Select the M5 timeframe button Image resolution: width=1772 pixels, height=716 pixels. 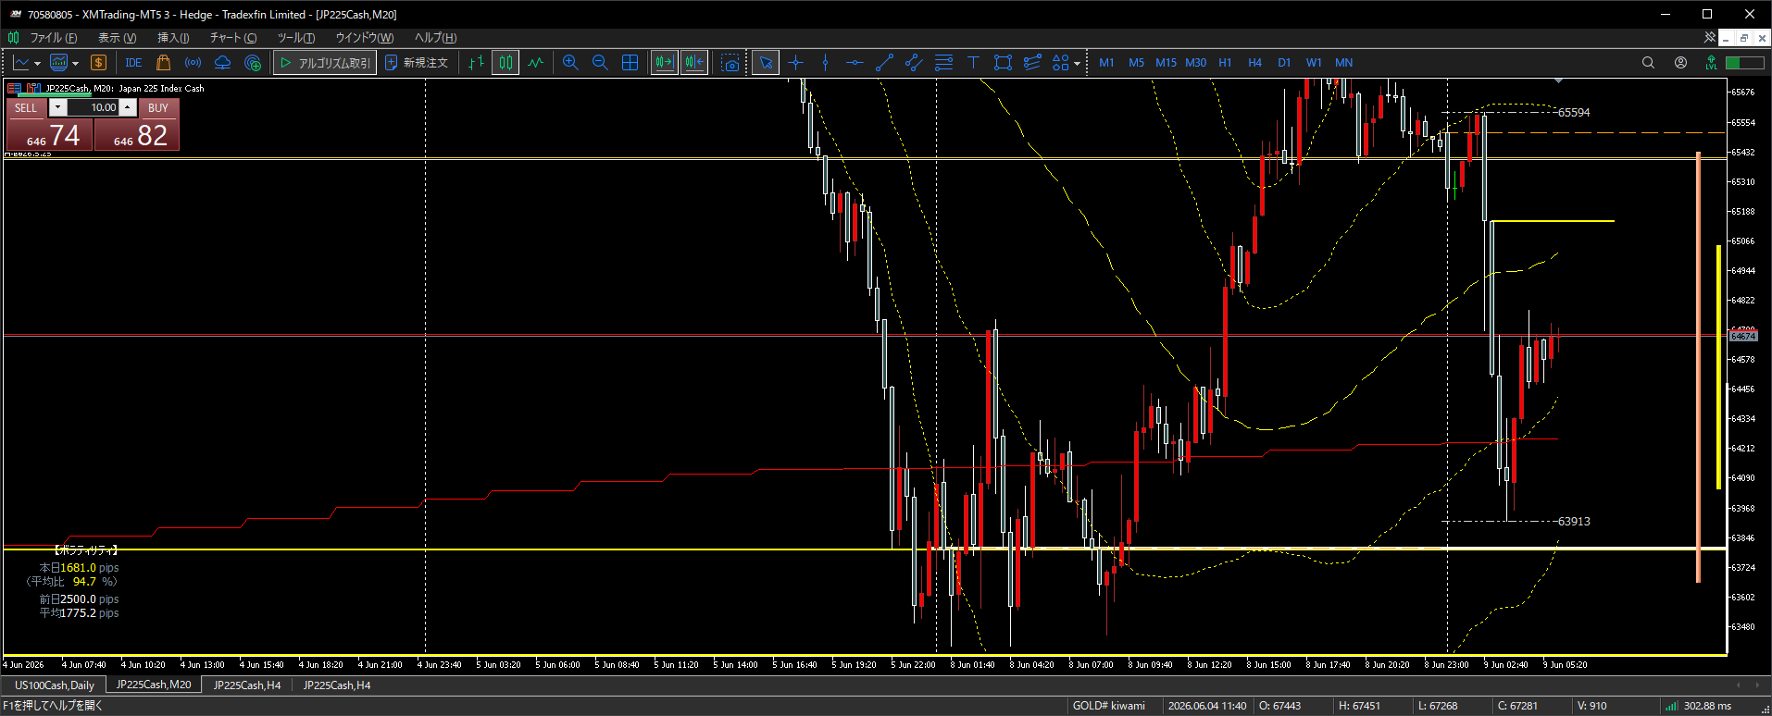point(1136,63)
